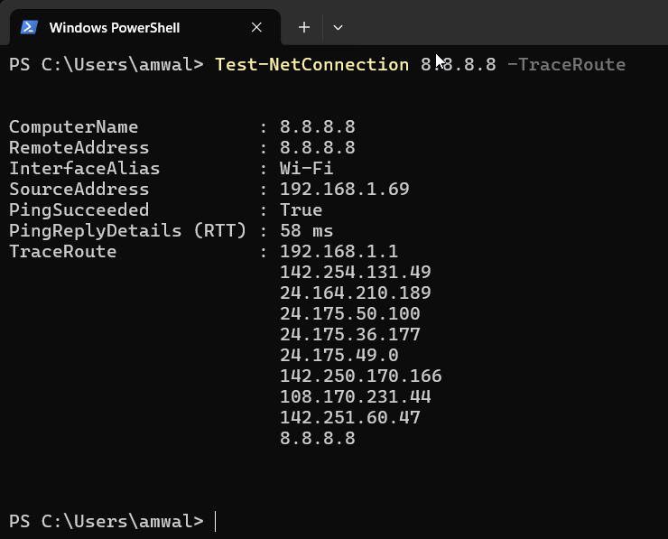Screen dimensions: 668x539
Task: Click the hop address 24.164.210.189
Action: (x=355, y=293)
